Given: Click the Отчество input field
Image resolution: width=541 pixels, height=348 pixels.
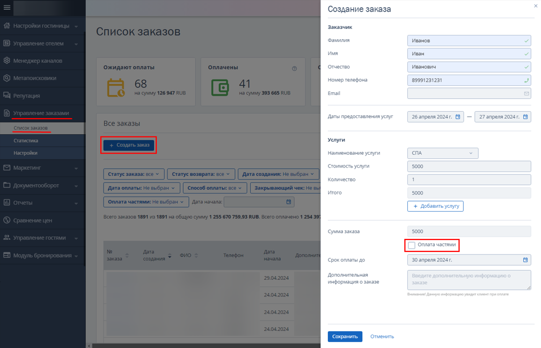Looking at the screenshot, I should 469,67.
